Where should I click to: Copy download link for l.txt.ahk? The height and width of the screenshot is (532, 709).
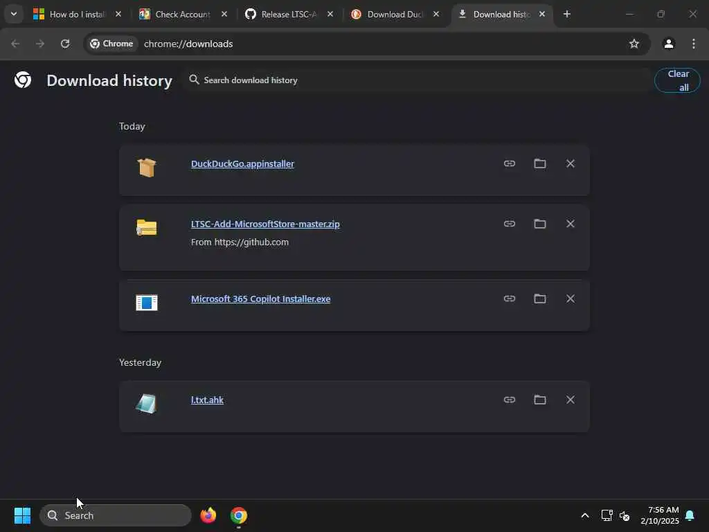(x=510, y=400)
